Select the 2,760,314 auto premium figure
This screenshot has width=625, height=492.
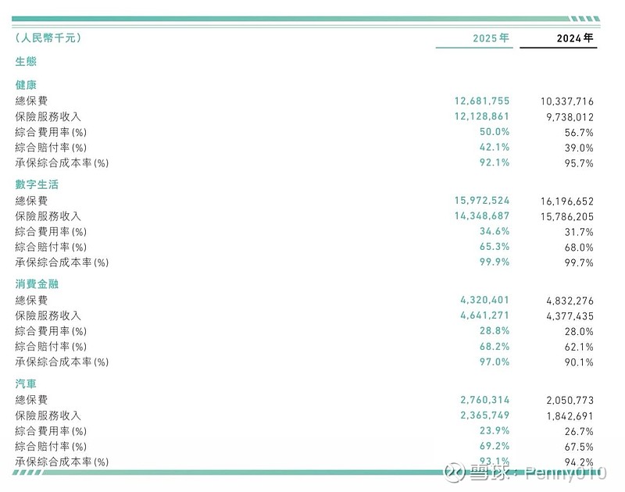click(484, 400)
